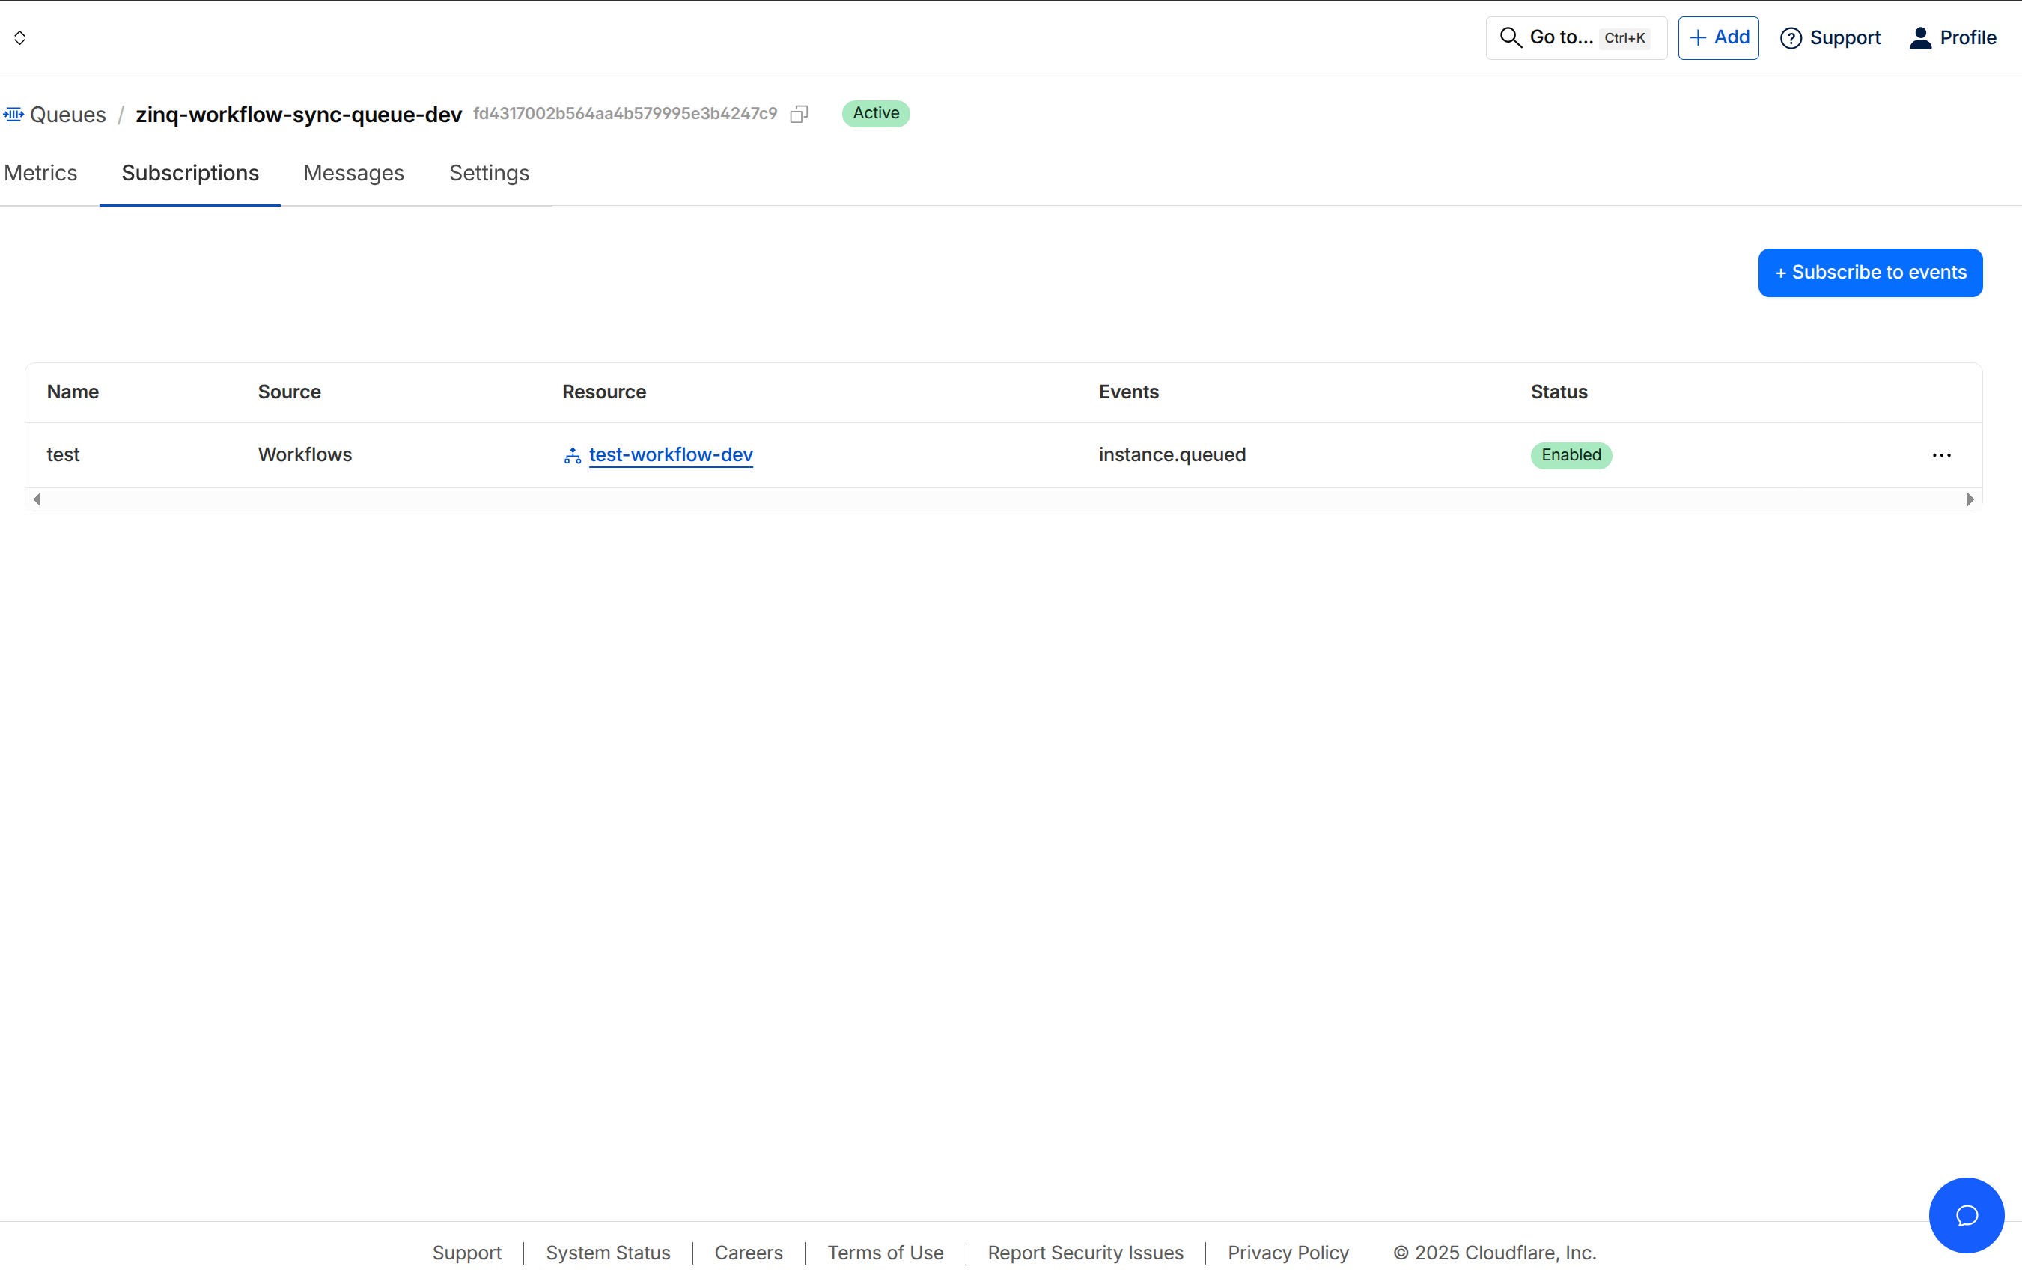Switch to the Metrics tab

(x=40, y=173)
